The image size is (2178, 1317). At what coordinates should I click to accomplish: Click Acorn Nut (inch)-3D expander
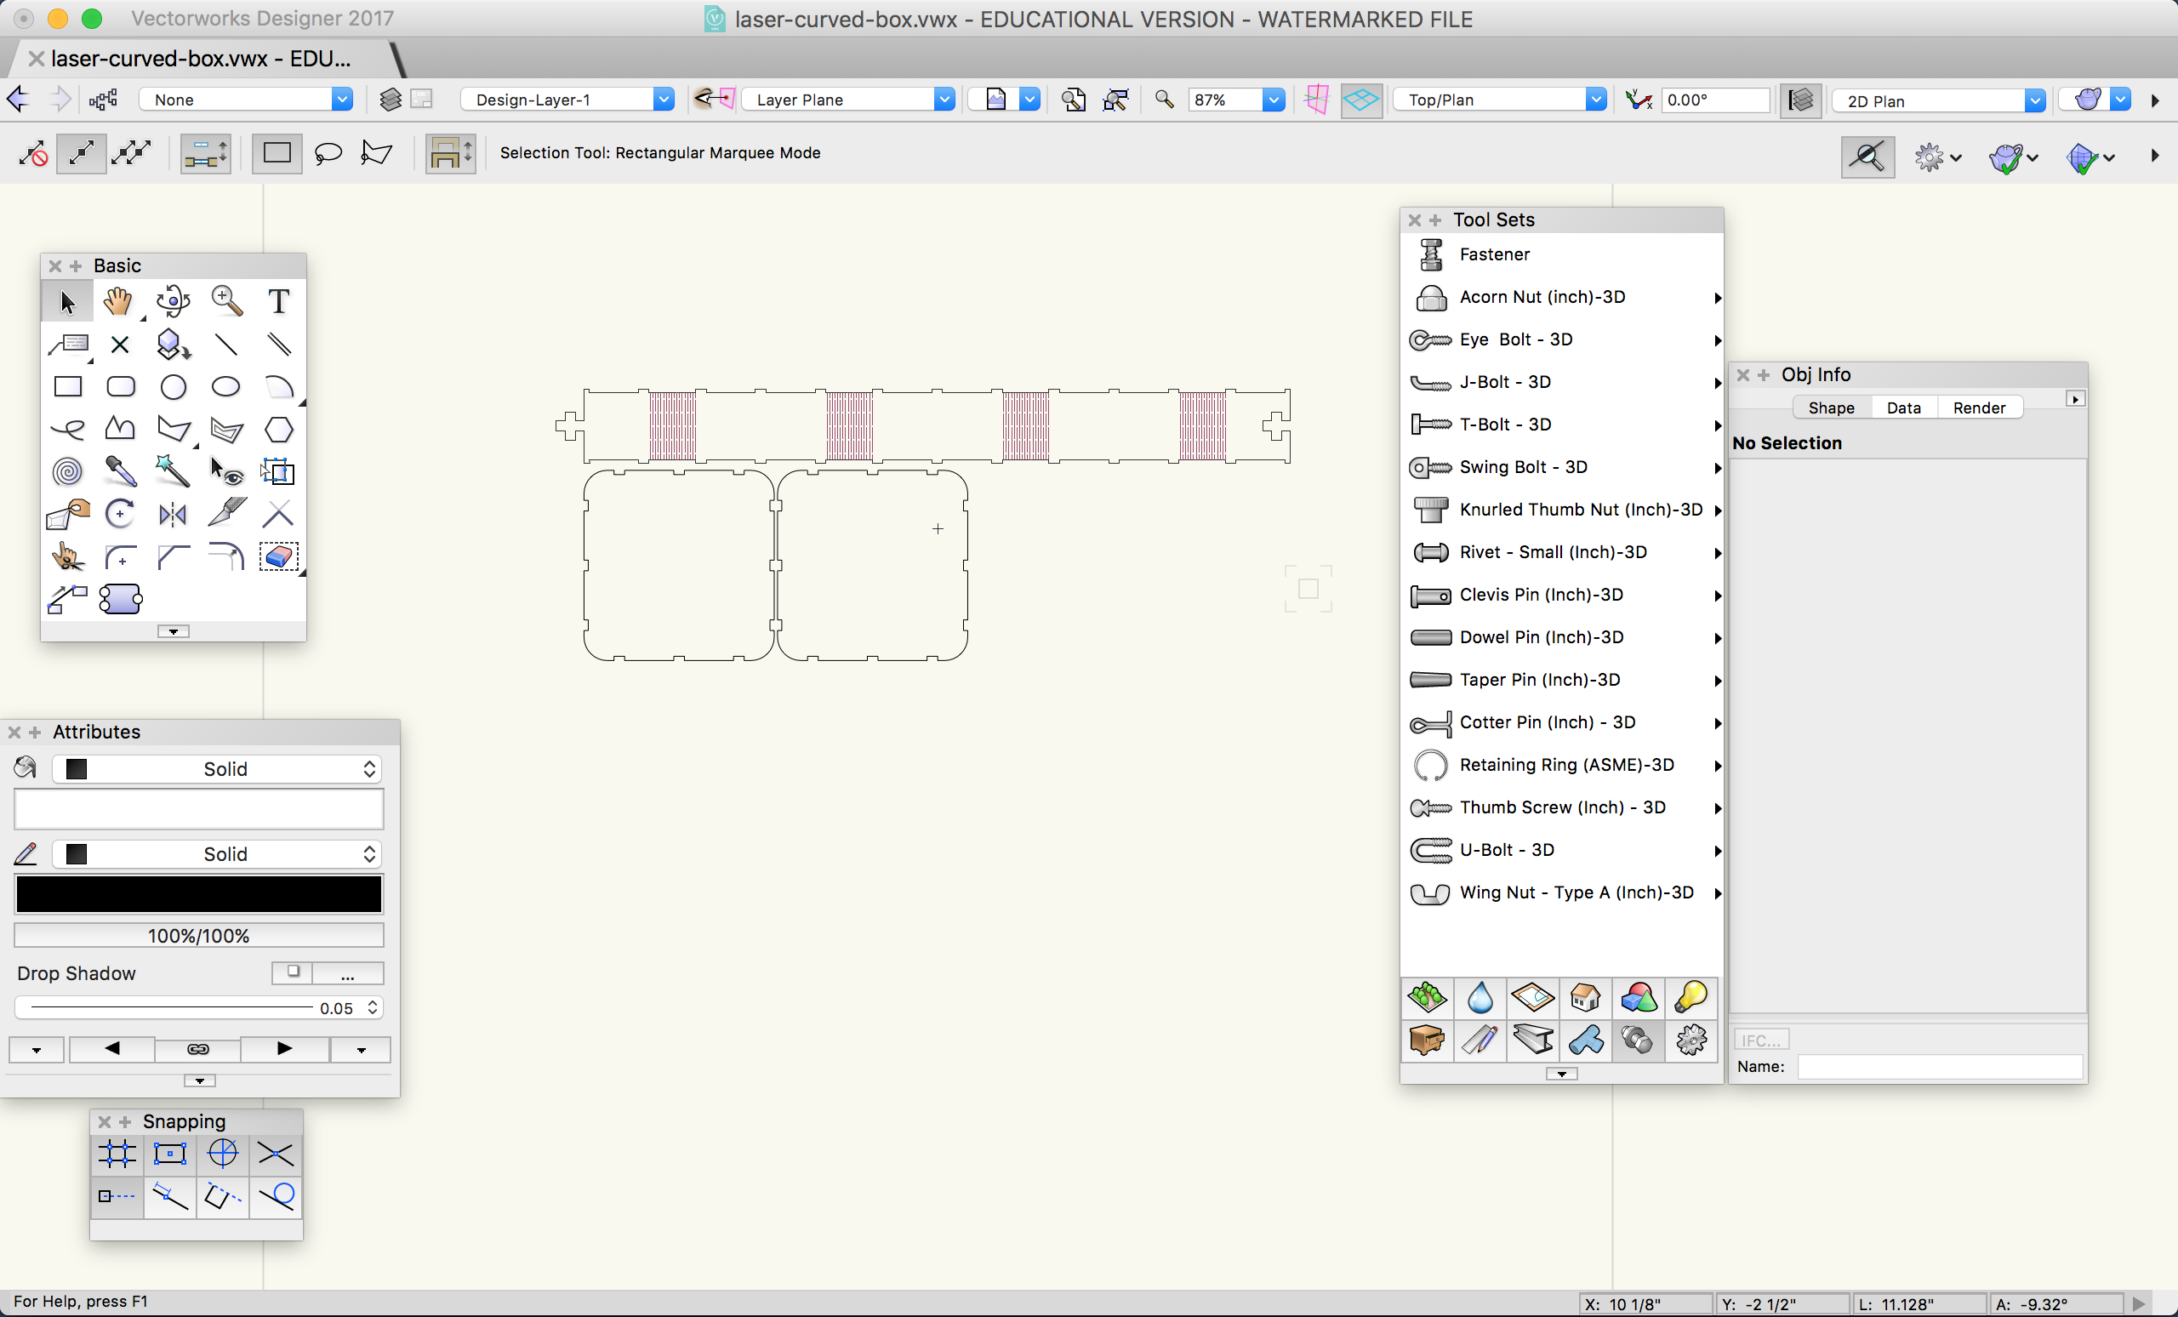[x=1716, y=297]
